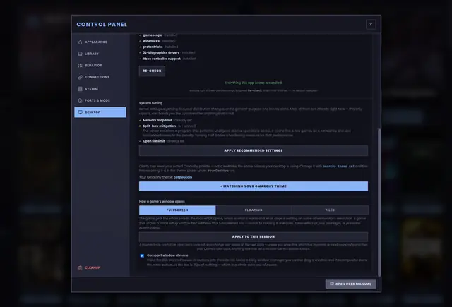Image resolution: width=452 pixels, height=307 pixels.
Task: Click the System tuning heading
Action: [150, 103]
